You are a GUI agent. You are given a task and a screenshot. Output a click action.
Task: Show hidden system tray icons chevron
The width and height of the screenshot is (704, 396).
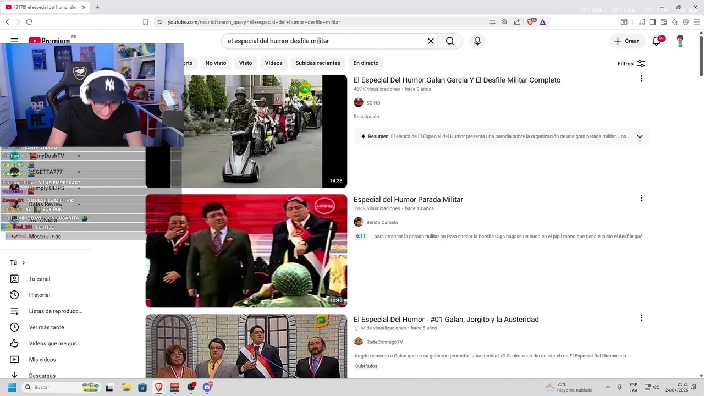pyautogui.click(x=608, y=387)
